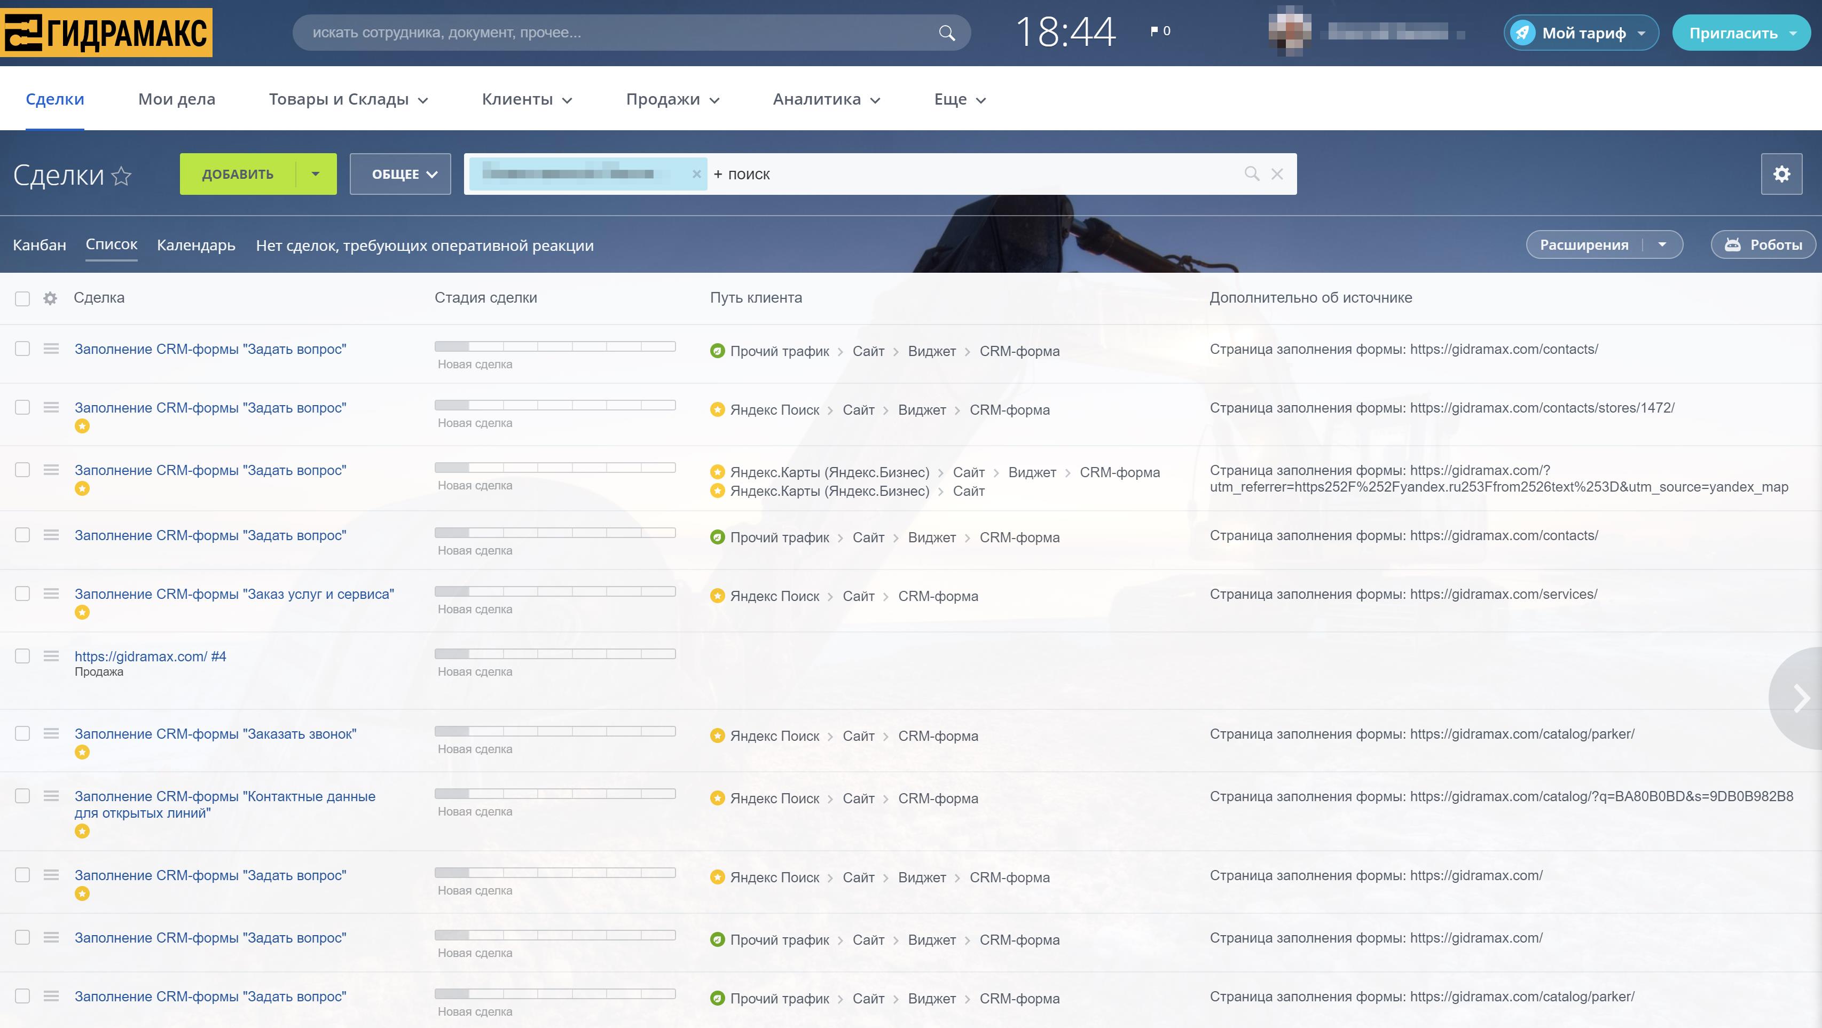Click stage progress bar of first deal
The height and width of the screenshot is (1028, 1822).
[x=554, y=346]
